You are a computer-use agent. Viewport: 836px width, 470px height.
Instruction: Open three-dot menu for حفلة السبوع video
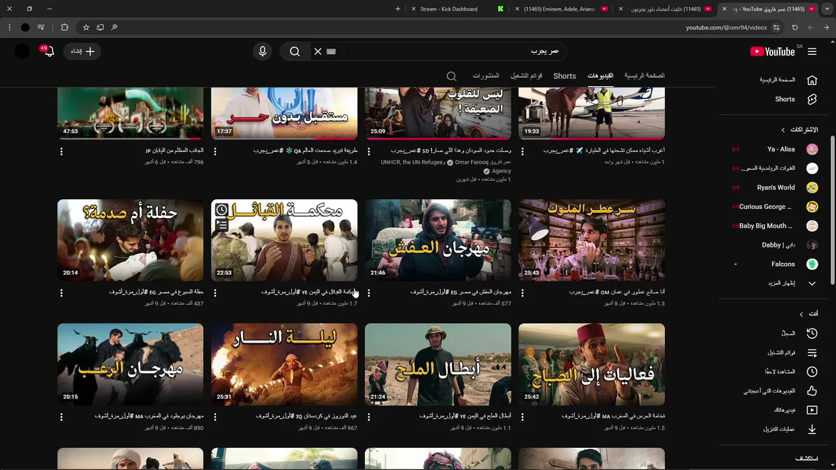click(61, 293)
